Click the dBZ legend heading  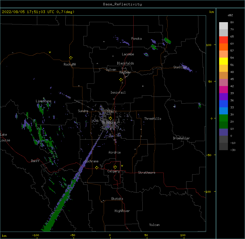[x=230, y=15]
